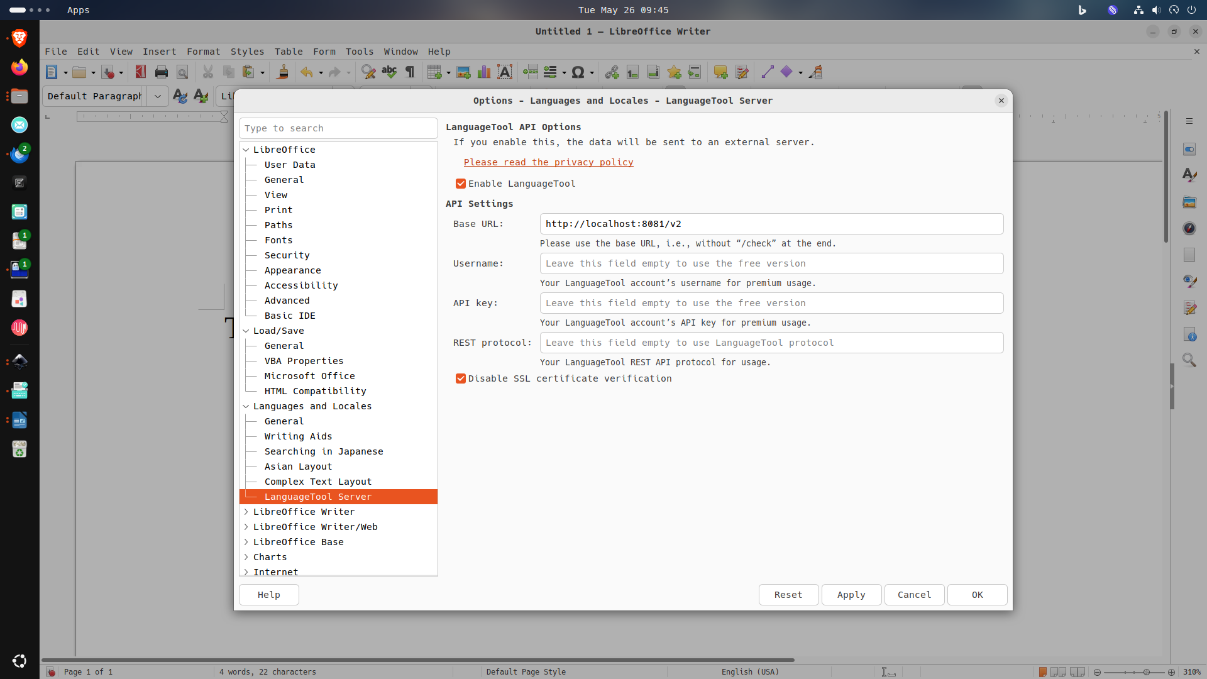Expand the Charts tree node
This screenshot has height=679, width=1207.
click(x=246, y=557)
